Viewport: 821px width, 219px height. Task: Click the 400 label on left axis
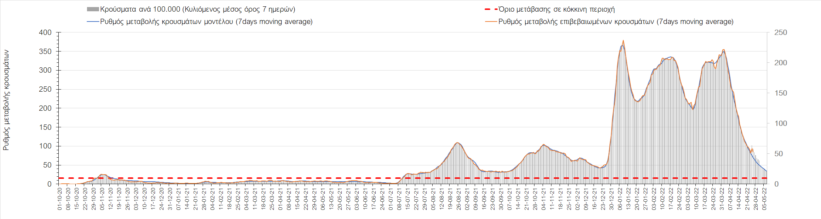[45, 32]
